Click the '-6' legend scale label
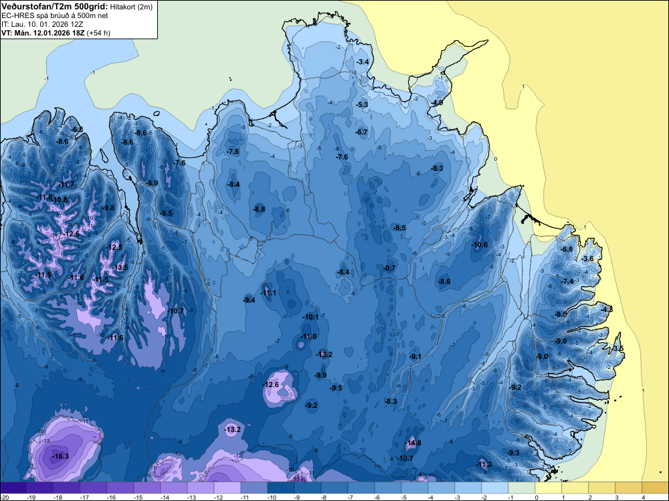The width and height of the screenshot is (669, 501). pyautogui.click(x=377, y=497)
